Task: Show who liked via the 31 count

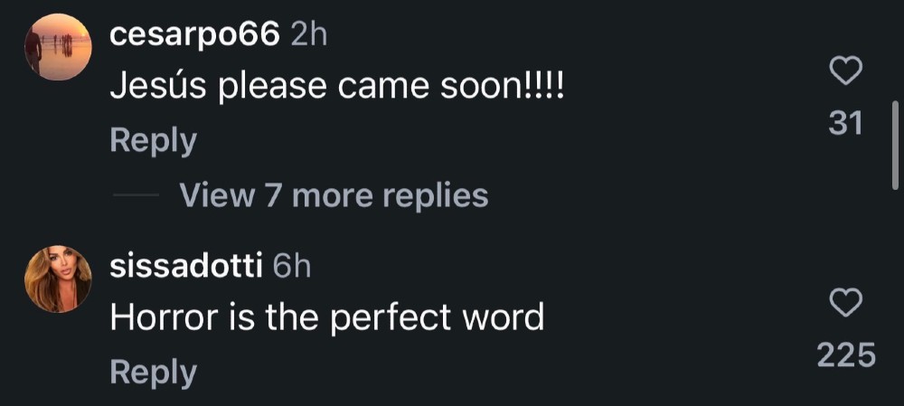Action: pyautogui.click(x=846, y=123)
